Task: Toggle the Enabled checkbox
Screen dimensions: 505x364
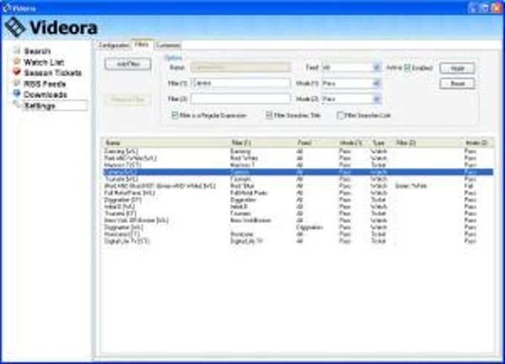Action: click(x=408, y=68)
